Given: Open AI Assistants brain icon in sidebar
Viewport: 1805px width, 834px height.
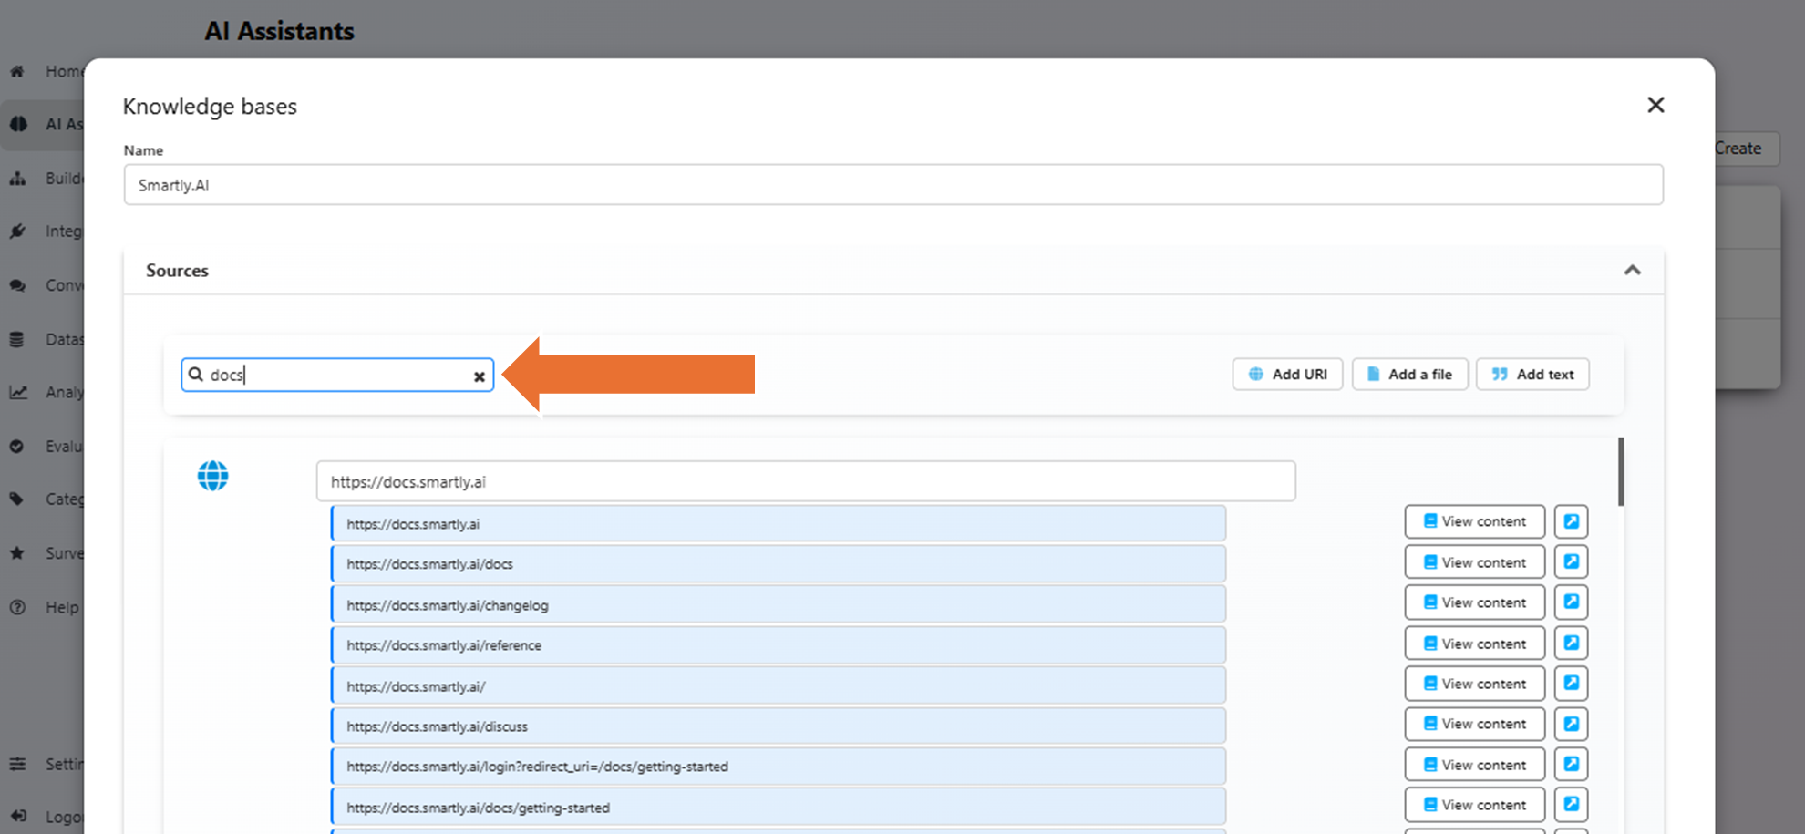Looking at the screenshot, I should pos(18,124).
